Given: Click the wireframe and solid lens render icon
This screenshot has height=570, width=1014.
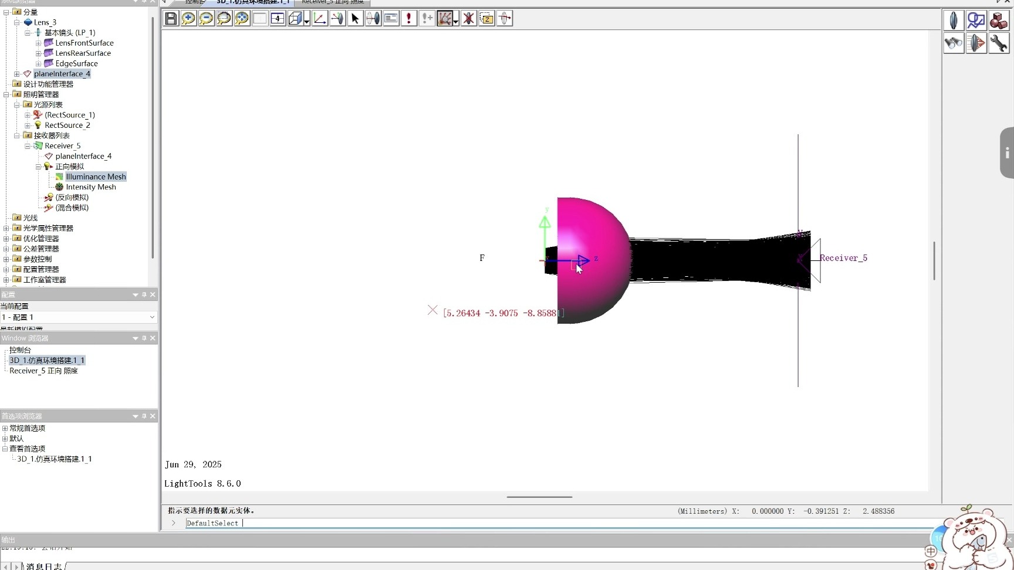Looking at the screenshot, I should coord(373,19).
